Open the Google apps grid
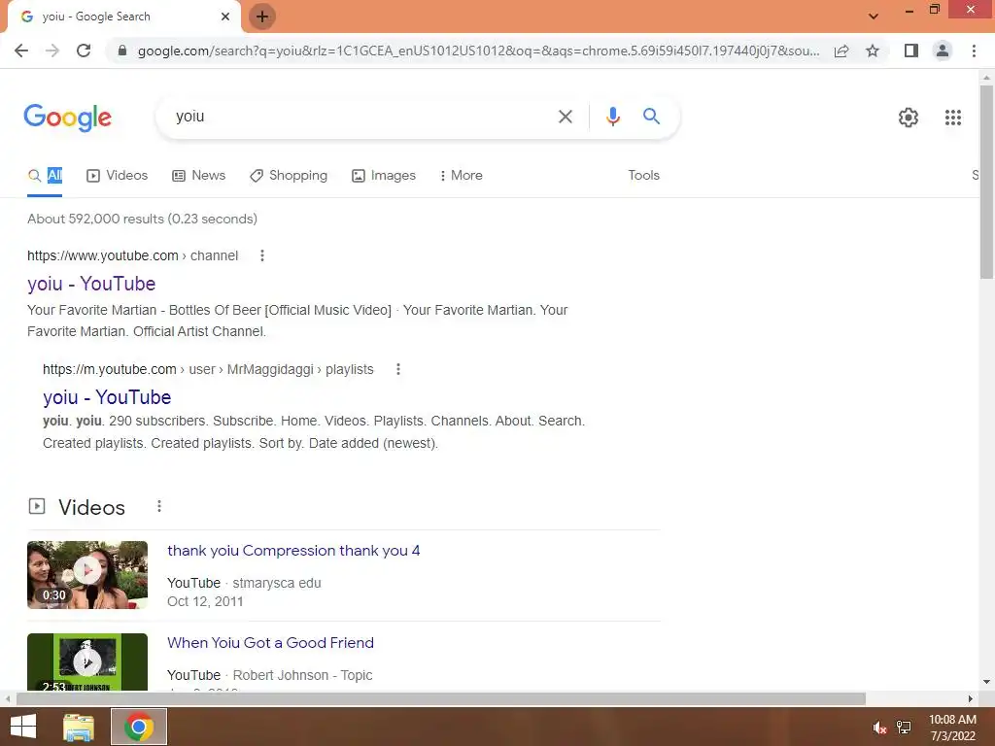 click(952, 118)
